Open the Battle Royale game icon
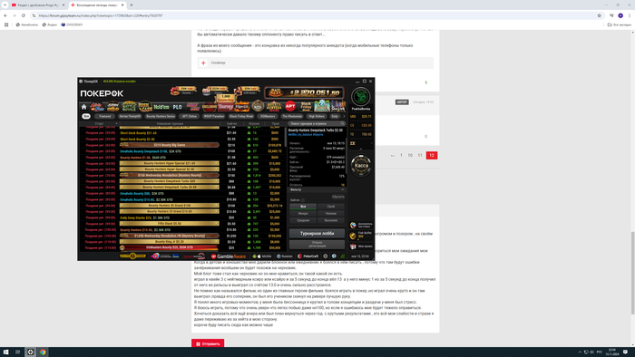The width and height of the screenshot is (635, 357). click(129, 107)
